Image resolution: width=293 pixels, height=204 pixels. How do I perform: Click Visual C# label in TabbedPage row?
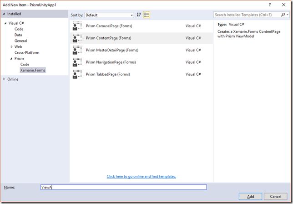click(x=193, y=74)
